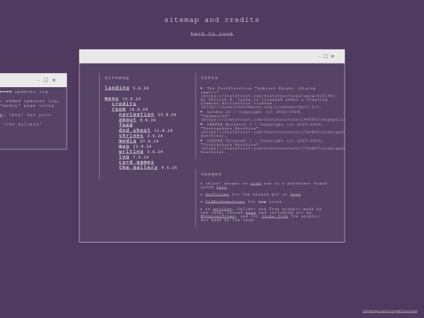Viewport: 424px width, 318px height.
Task: Visit the navigation page link
Action: [137, 115]
